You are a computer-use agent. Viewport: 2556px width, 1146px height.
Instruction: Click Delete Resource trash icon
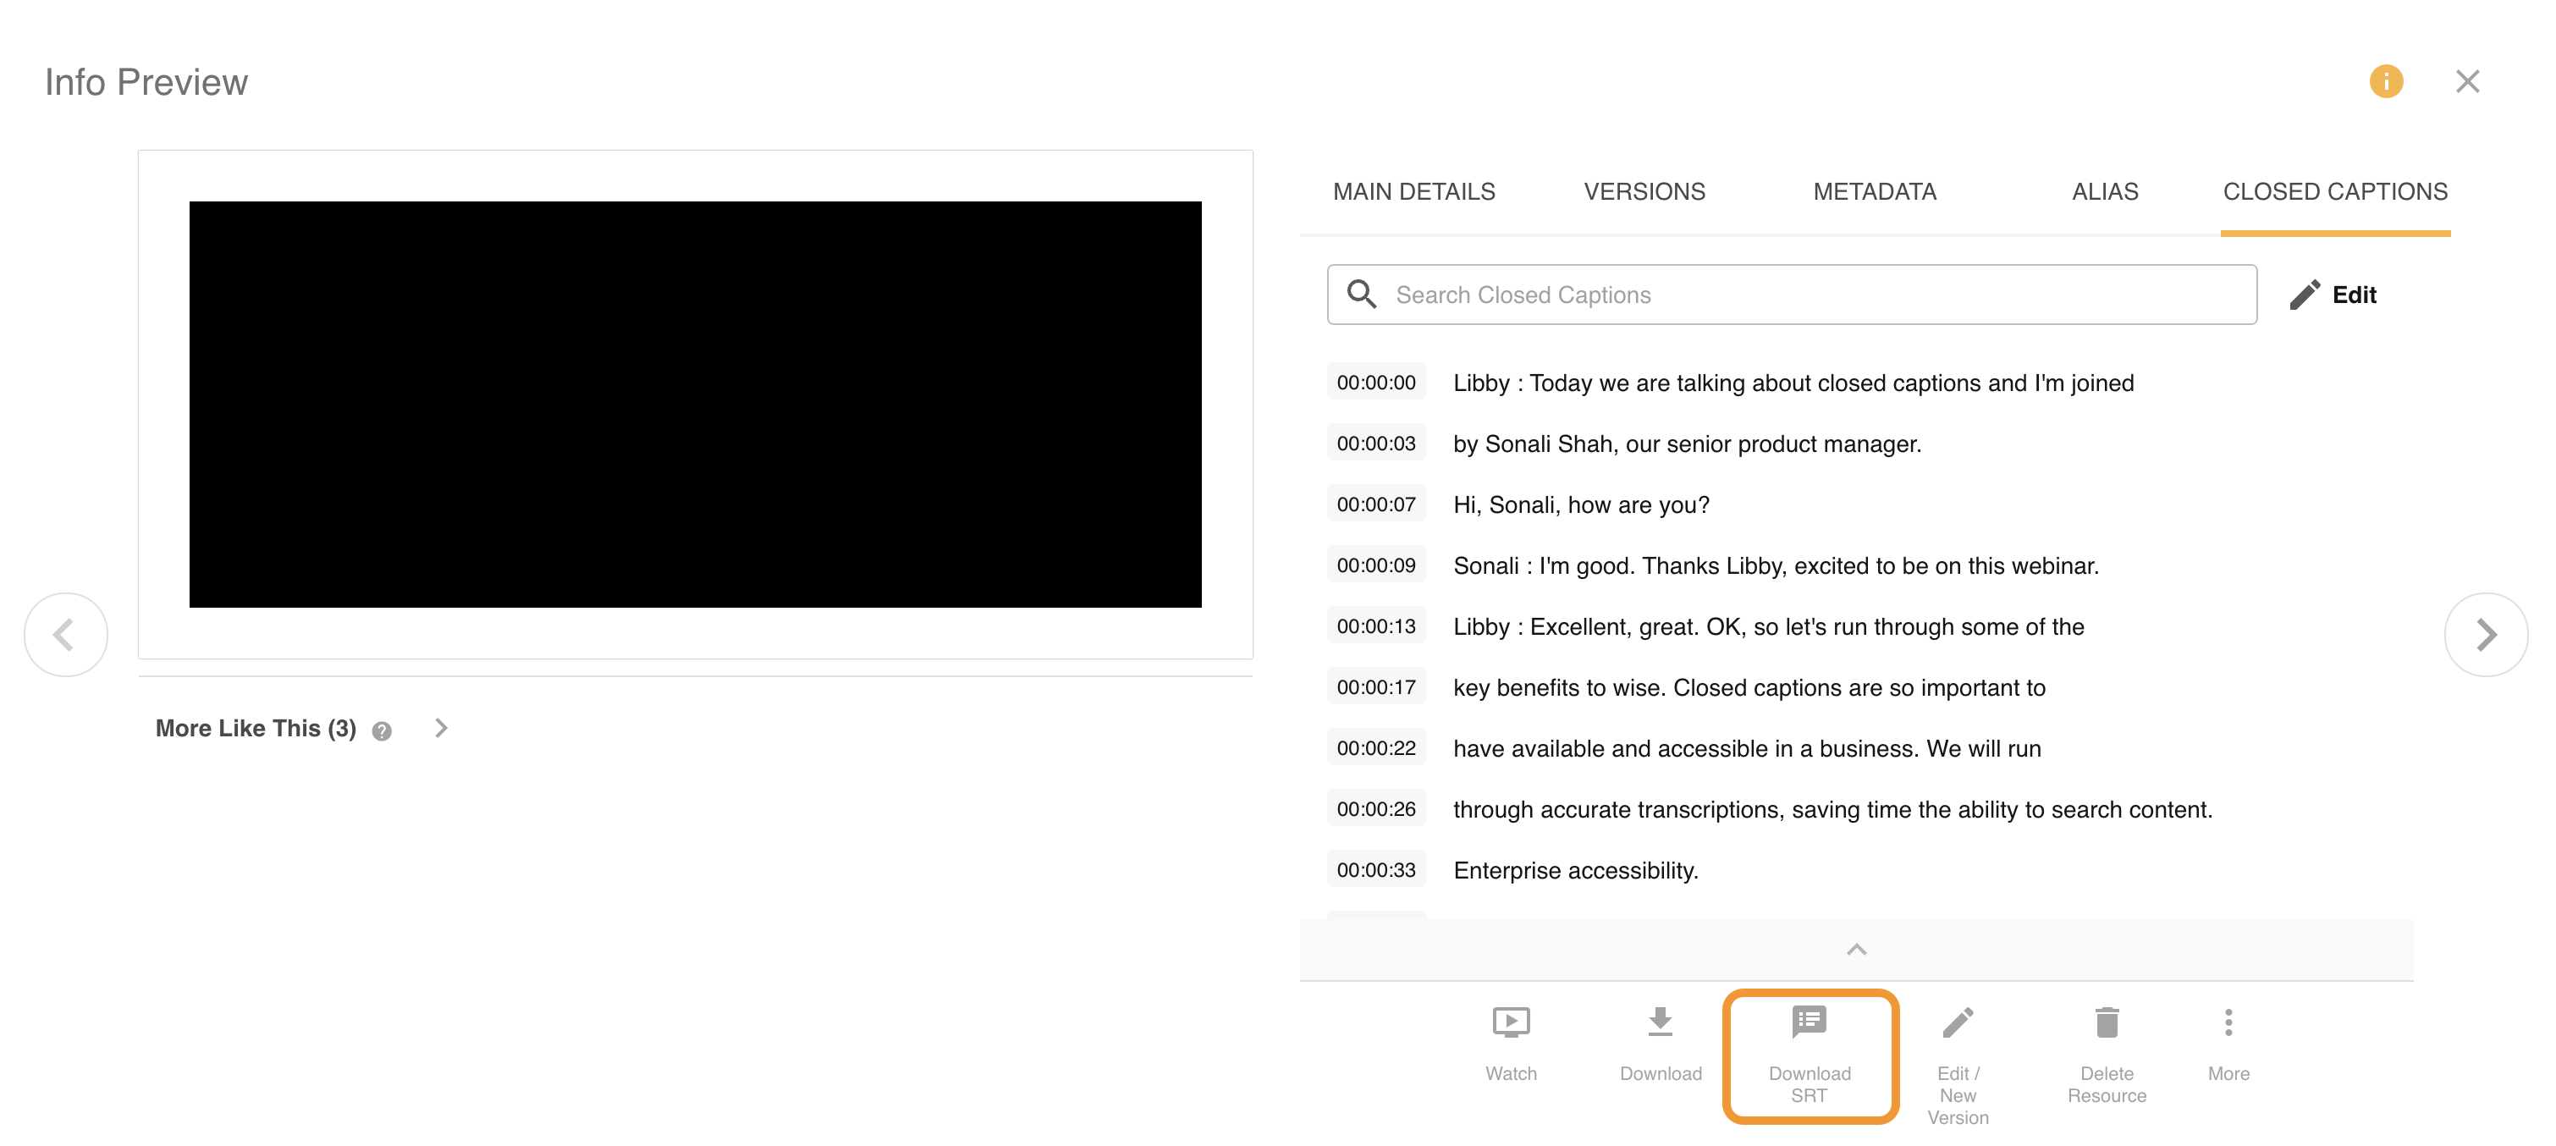(2107, 1024)
